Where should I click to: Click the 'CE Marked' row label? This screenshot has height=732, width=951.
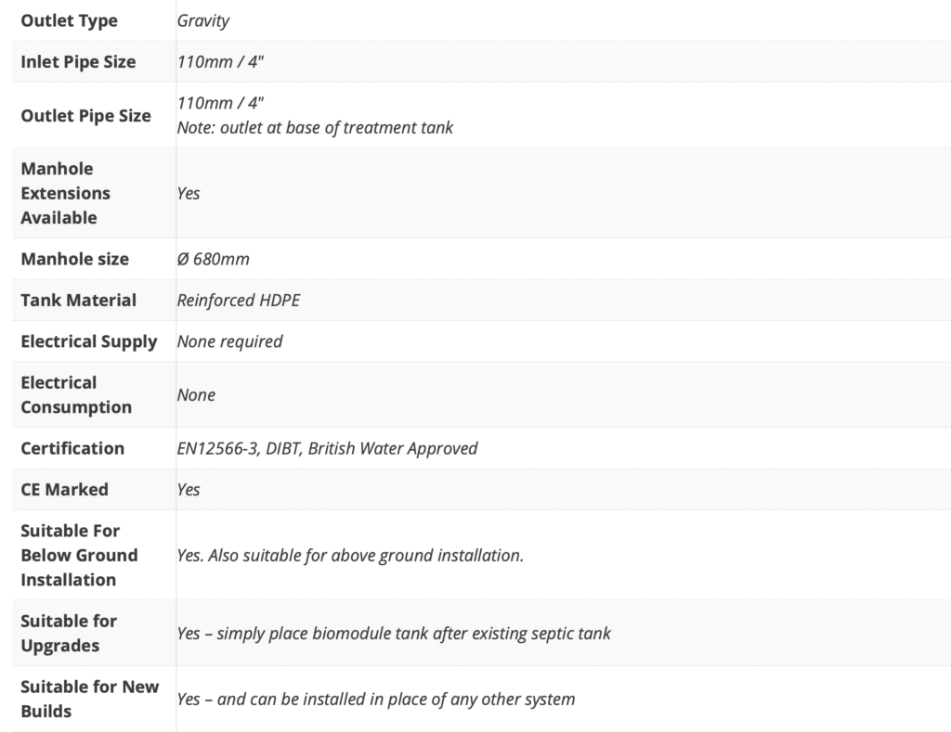click(x=64, y=489)
